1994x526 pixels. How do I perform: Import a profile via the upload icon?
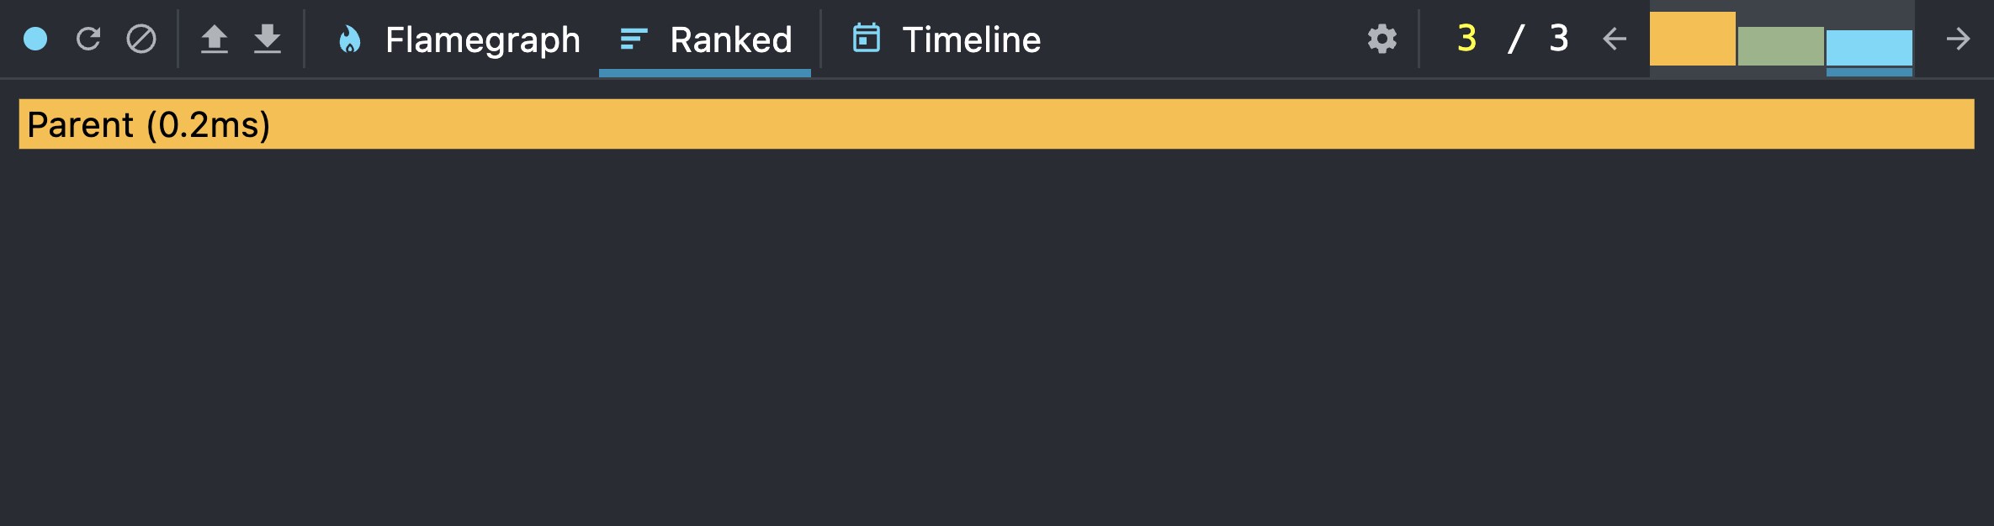216,38
